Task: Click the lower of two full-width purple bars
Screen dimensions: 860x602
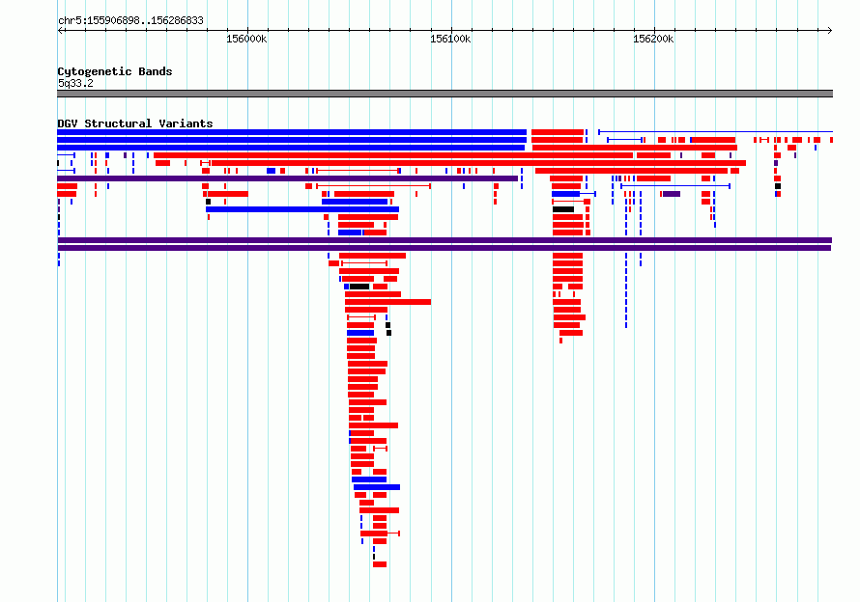Action: 444,248
